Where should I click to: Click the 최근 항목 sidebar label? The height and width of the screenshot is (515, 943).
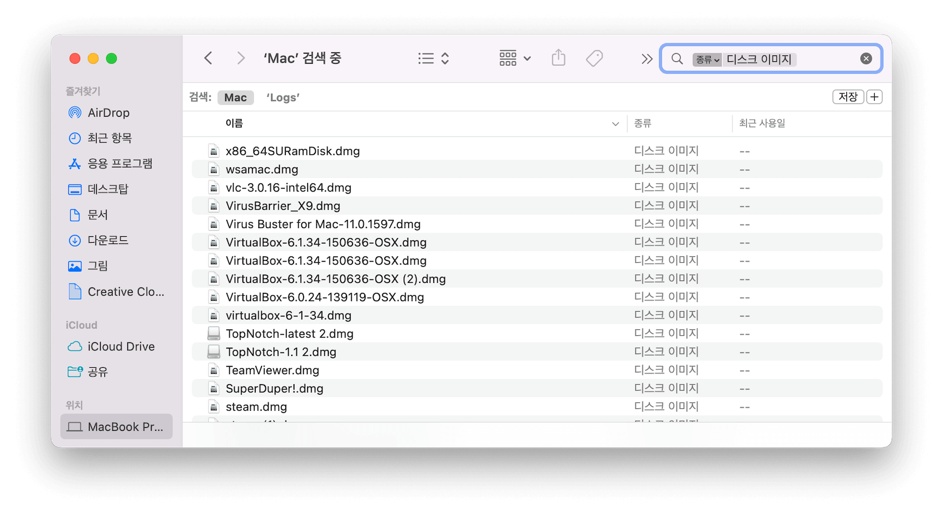(x=110, y=138)
